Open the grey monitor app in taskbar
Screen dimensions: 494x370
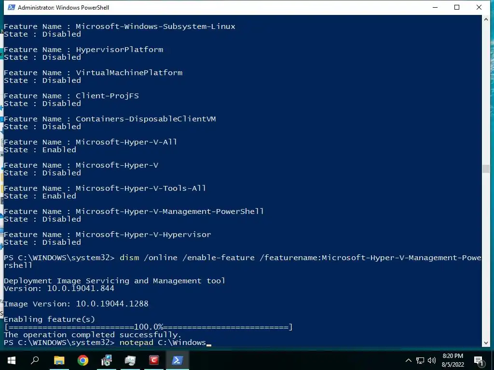tap(130, 360)
